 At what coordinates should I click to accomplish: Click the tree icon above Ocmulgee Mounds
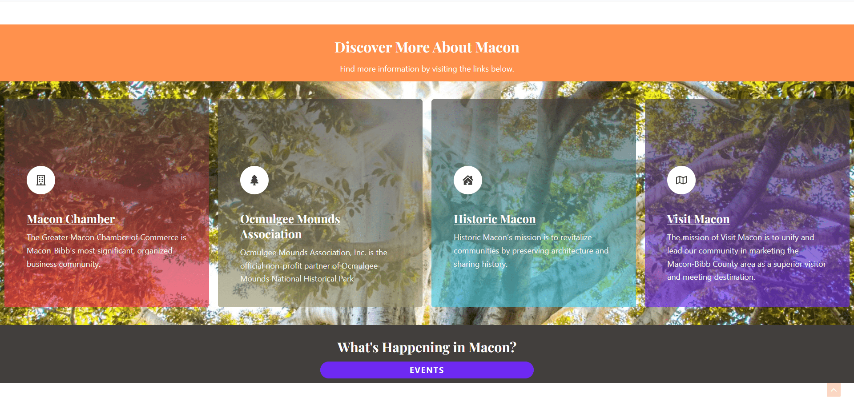pyautogui.click(x=254, y=180)
